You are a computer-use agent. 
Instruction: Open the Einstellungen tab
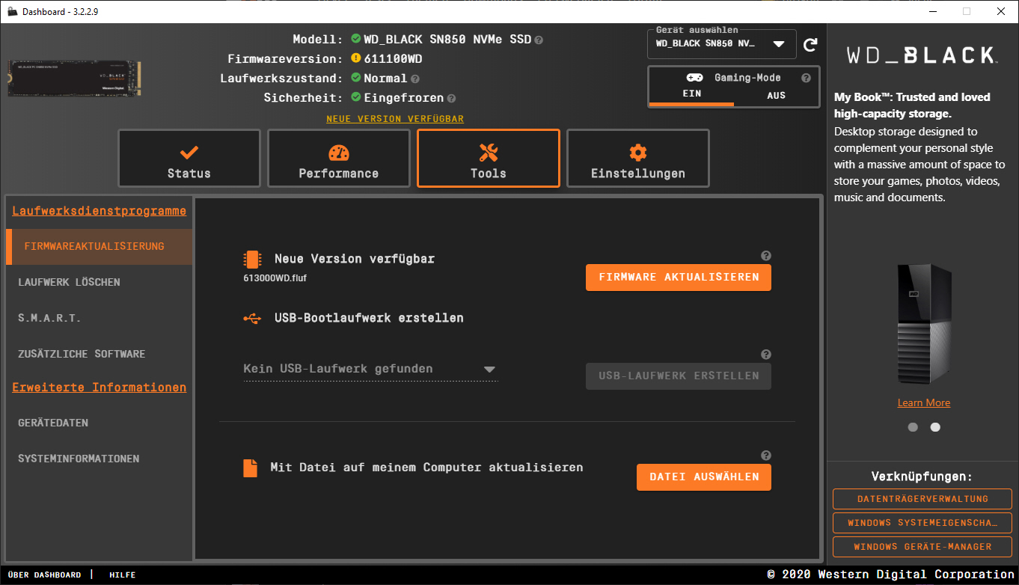point(638,159)
